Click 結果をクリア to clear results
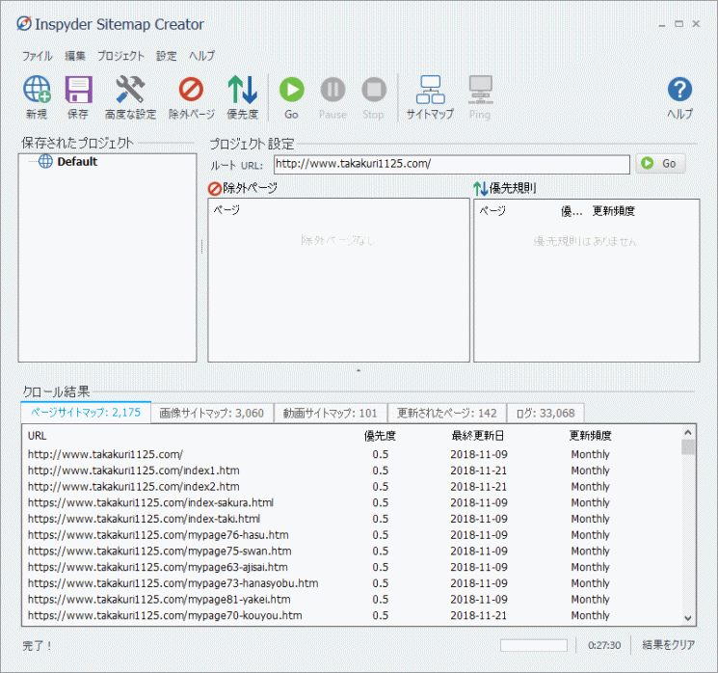 (x=669, y=645)
